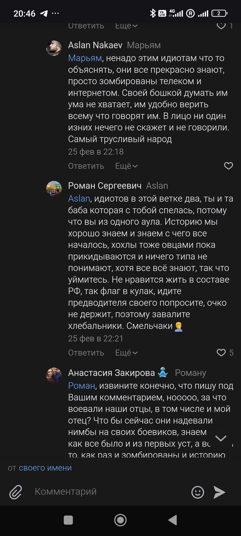The height and width of the screenshot is (536, 241).
Task: Expand "Ещё" under Роман Сергеевич's comment
Action: click(x=126, y=353)
